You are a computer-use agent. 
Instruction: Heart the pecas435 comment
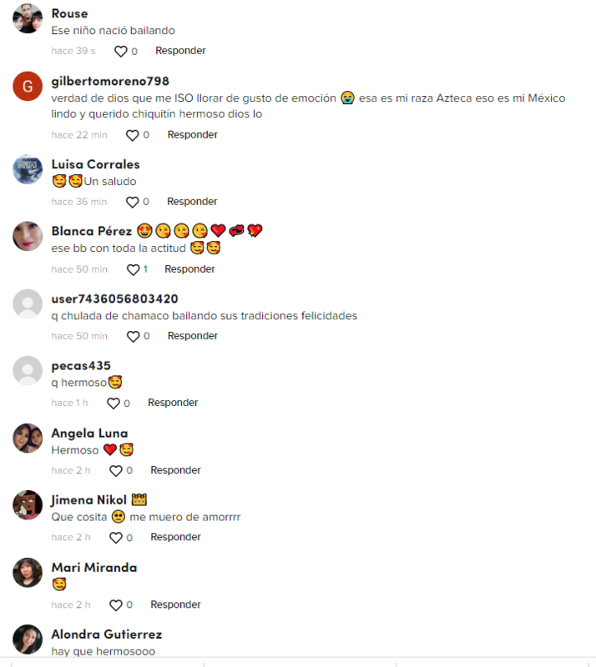pos(114,404)
